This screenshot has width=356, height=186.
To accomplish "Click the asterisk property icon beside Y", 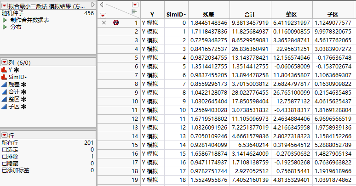I will tap(17, 70).
